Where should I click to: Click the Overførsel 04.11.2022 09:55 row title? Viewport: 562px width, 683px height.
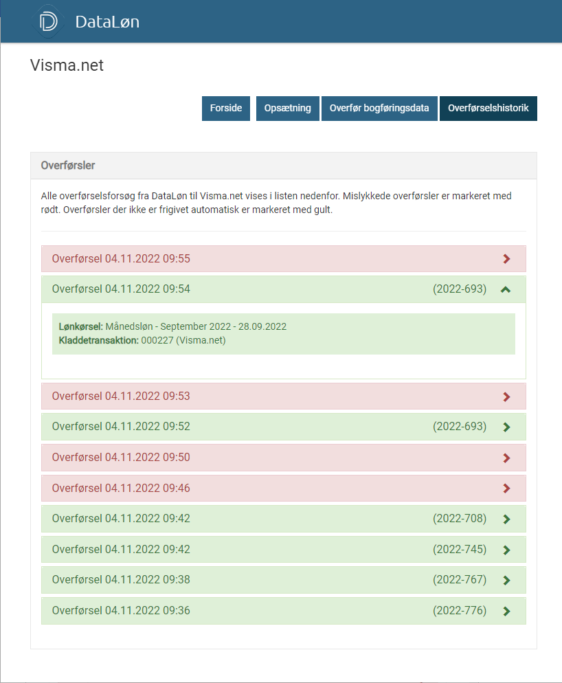(x=121, y=259)
